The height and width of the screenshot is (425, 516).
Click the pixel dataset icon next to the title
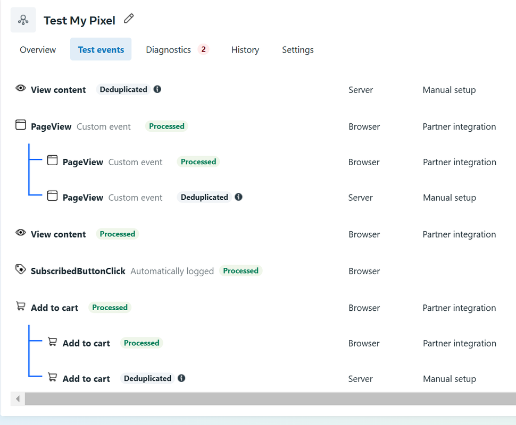[23, 20]
